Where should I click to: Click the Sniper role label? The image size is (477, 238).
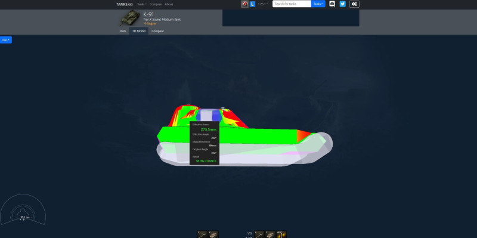(150, 23)
